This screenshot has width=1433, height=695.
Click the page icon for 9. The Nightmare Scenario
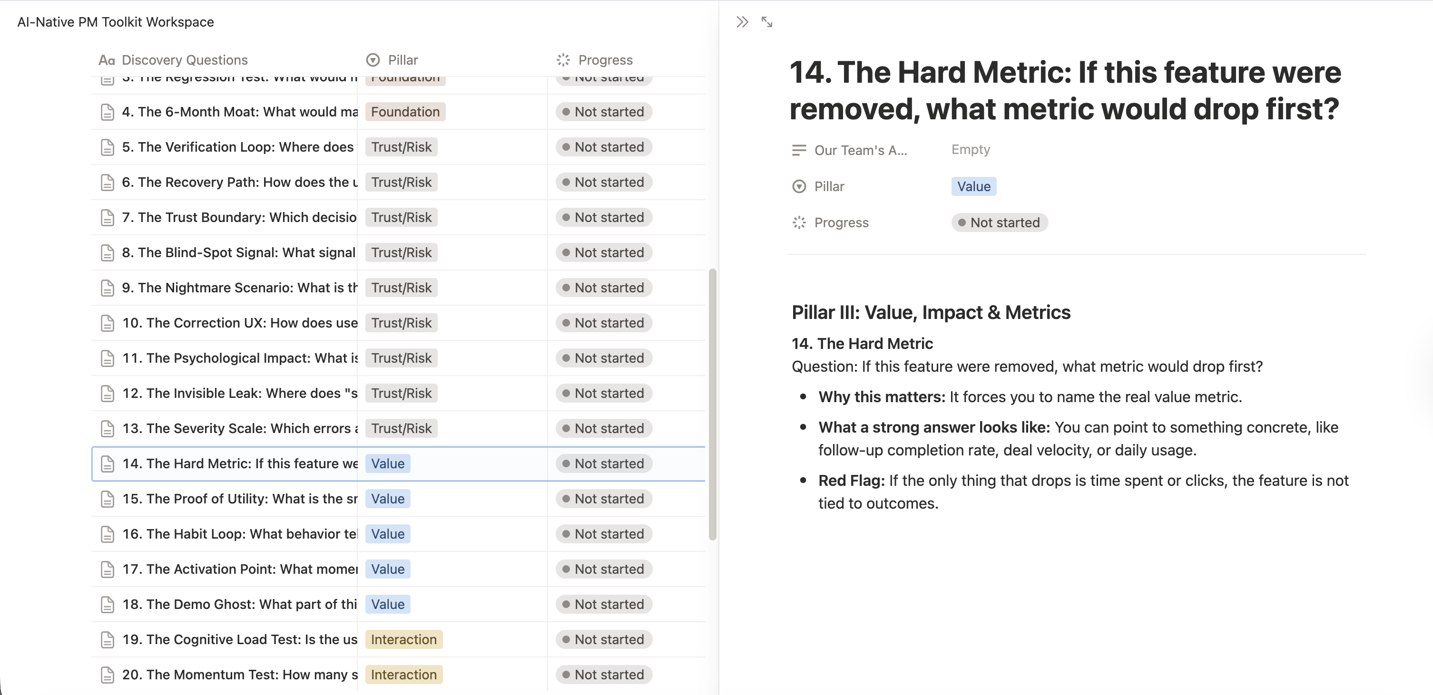(x=108, y=288)
